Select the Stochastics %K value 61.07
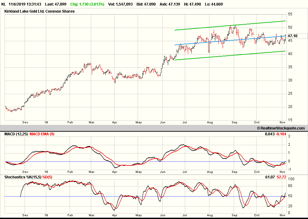The width and height of the screenshot is (308, 219). pos(270,177)
